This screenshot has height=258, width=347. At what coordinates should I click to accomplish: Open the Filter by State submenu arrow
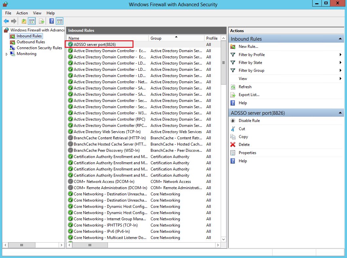coord(340,63)
